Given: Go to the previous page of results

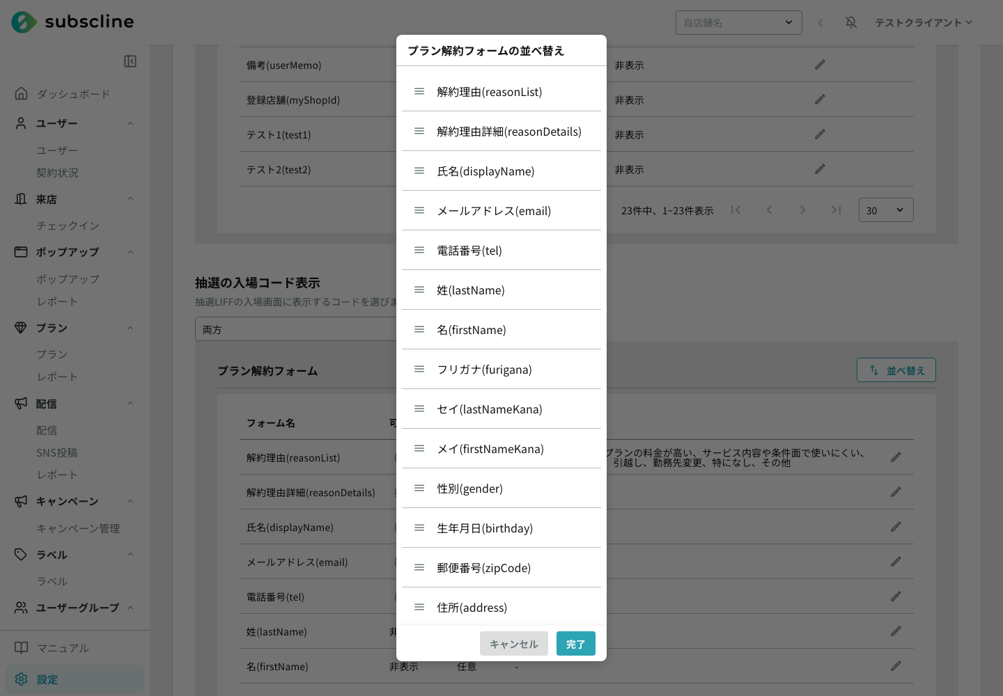Looking at the screenshot, I should tap(770, 210).
